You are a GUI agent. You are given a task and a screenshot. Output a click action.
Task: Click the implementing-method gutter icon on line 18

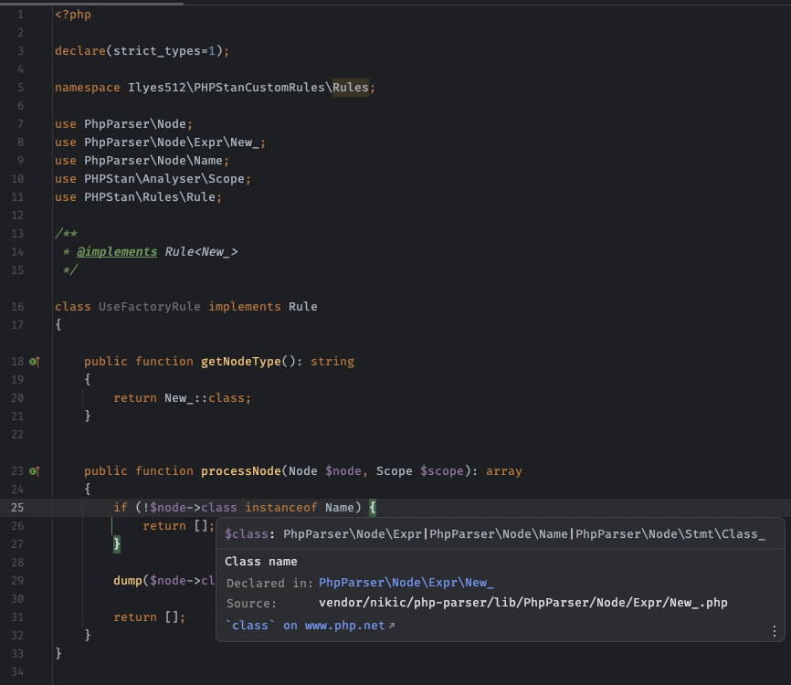[x=34, y=361]
